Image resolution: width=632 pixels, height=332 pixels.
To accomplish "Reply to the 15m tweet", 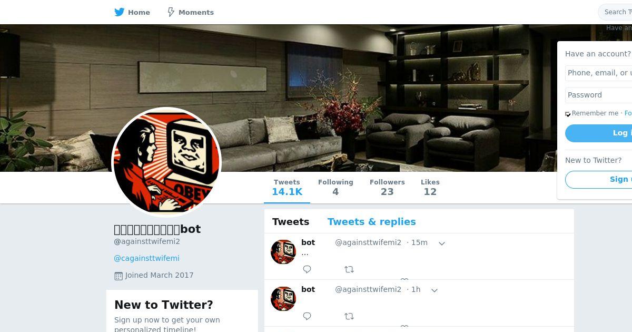I will coord(307,269).
